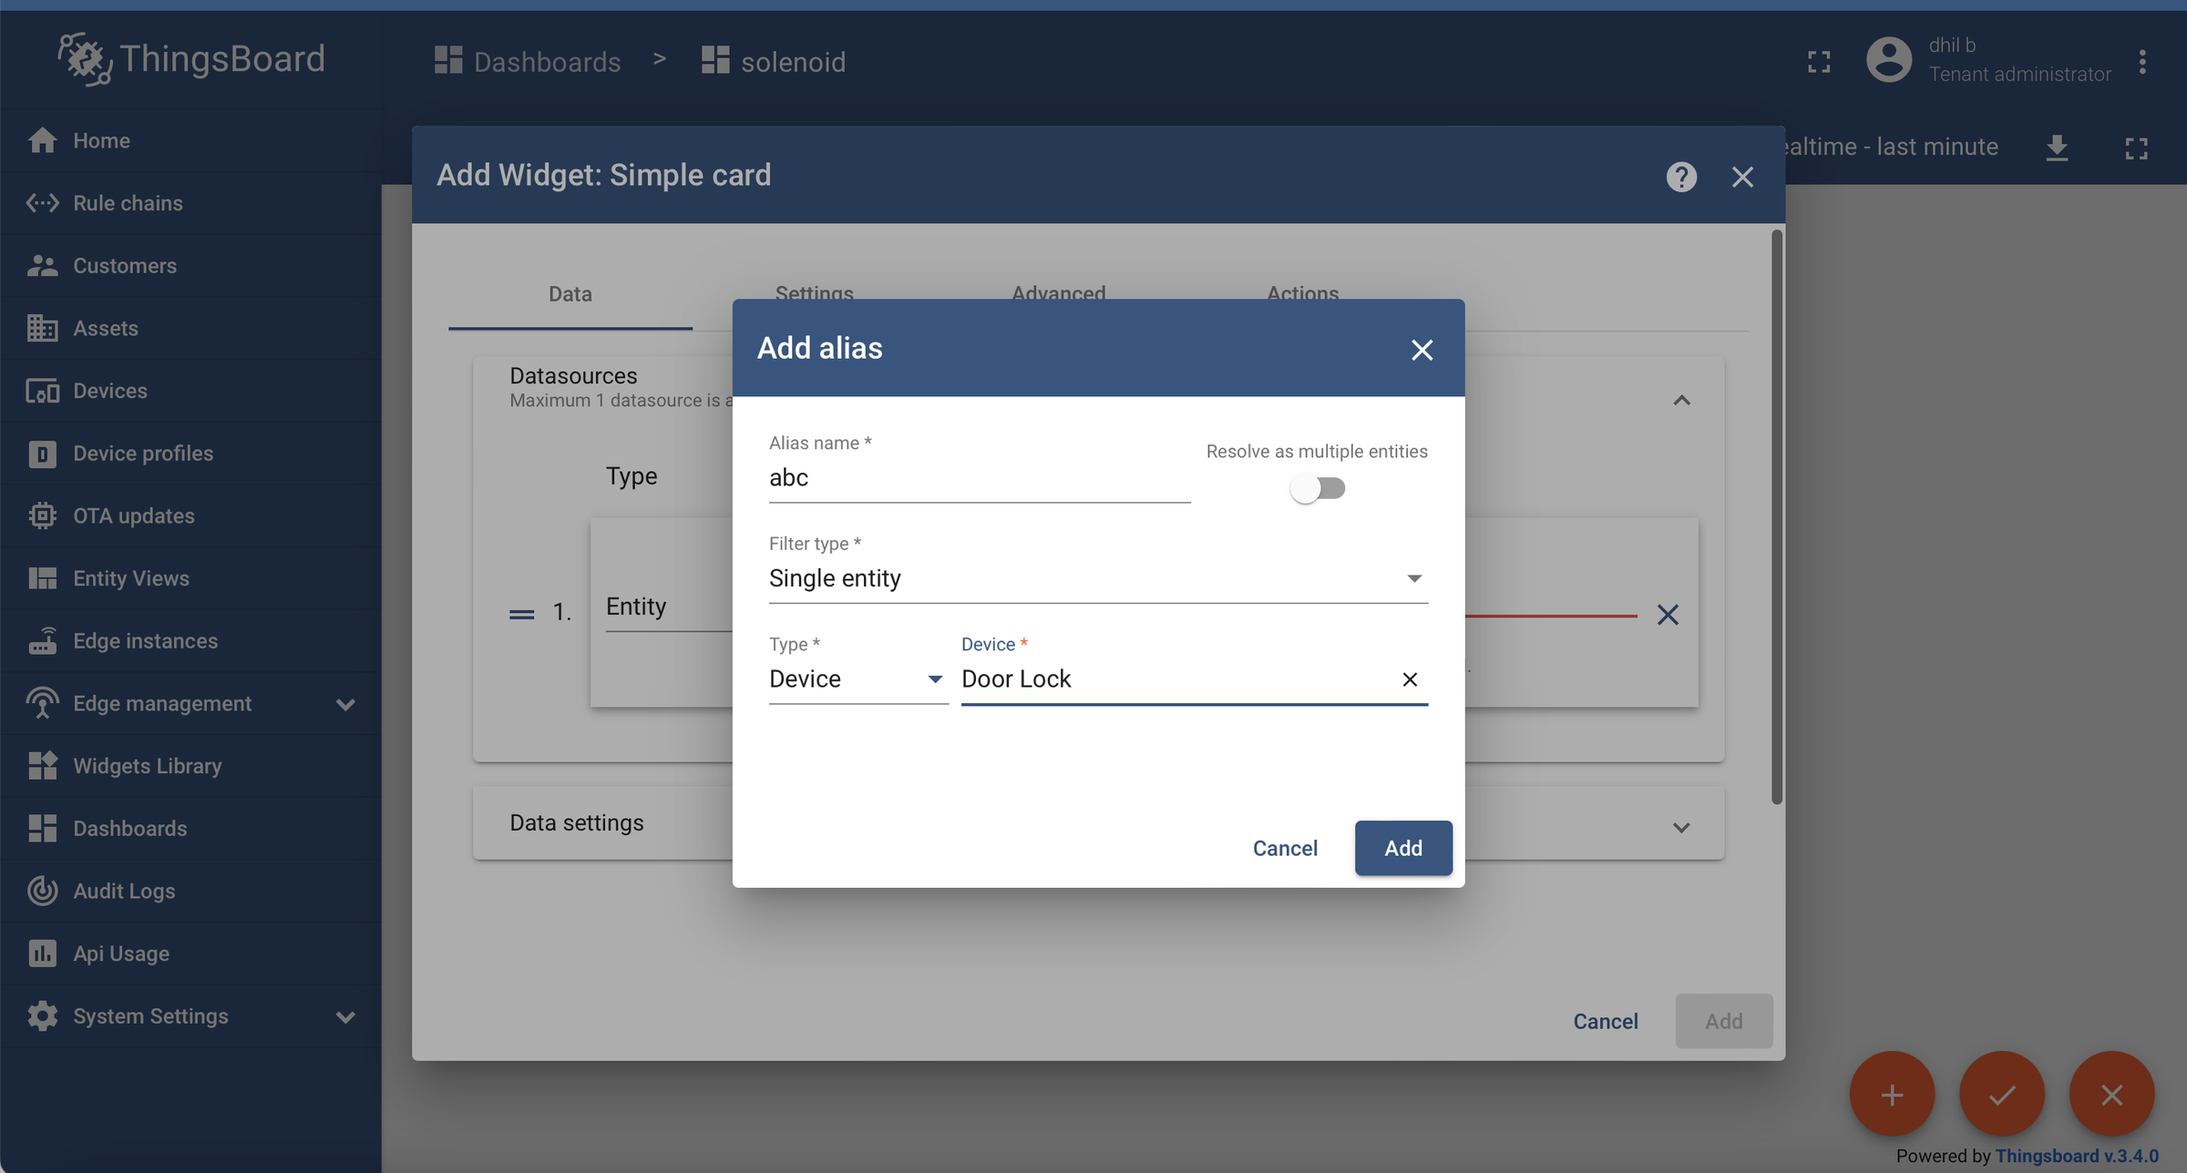Remove datasource row with X icon
This screenshot has width=2187, height=1173.
point(1668,615)
